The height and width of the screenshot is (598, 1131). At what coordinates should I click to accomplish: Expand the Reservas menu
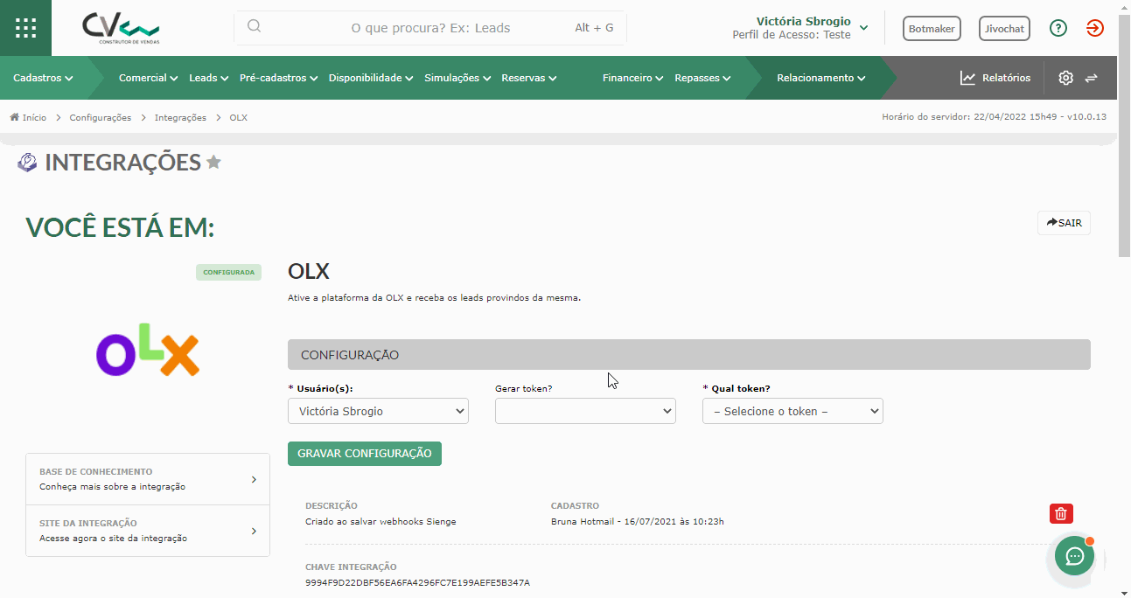pyautogui.click(x=529, y=78)
